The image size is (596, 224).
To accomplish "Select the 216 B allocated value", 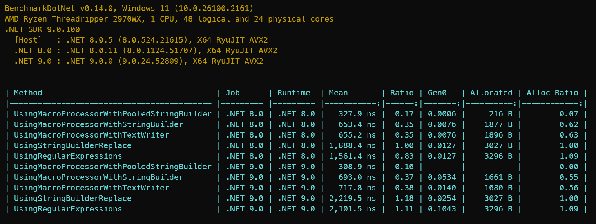I will pos(501,114).
